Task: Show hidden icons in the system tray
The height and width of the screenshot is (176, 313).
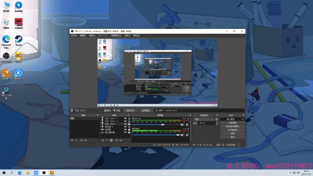Action: [290, 172]
